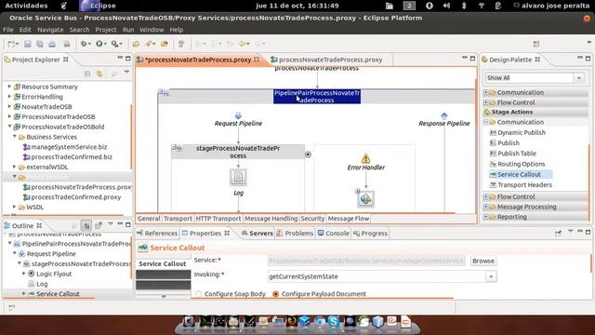
Task: Select Transport Headers in Design Palette
Action: click(x=524, y=185)
